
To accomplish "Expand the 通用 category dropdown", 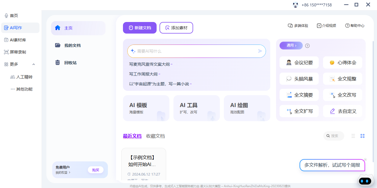I will pos(291,45).
